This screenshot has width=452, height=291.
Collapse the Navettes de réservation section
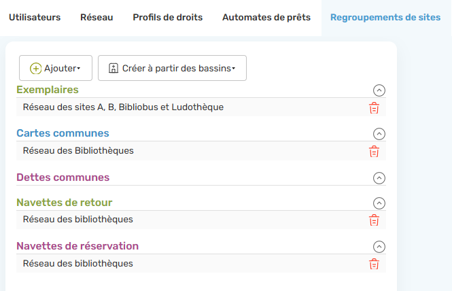(379, 247)
